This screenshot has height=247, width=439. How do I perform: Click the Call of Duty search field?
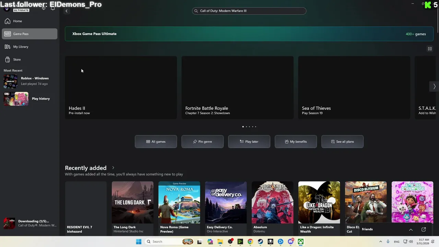[249, 11]
